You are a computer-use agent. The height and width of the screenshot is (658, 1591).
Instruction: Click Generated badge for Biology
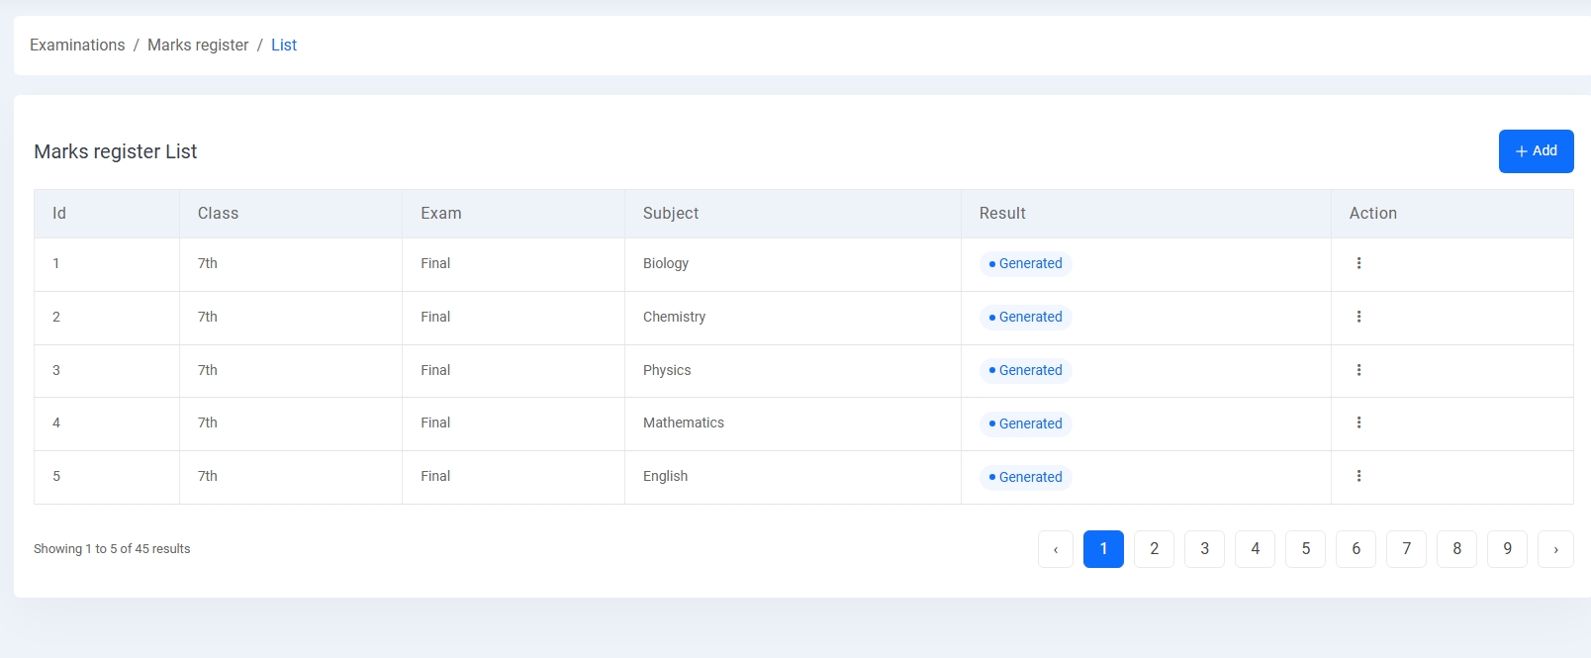tap(1026, 263)
